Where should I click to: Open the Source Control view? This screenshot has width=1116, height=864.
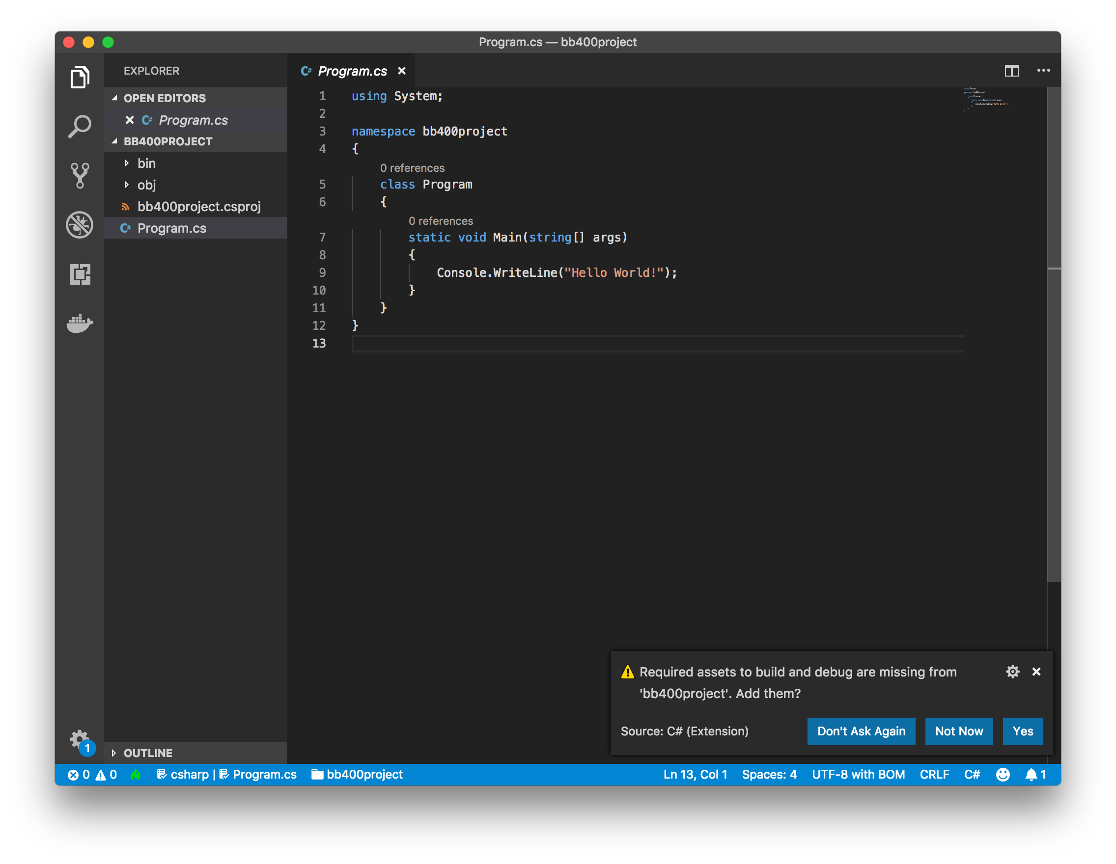[80, 175]
